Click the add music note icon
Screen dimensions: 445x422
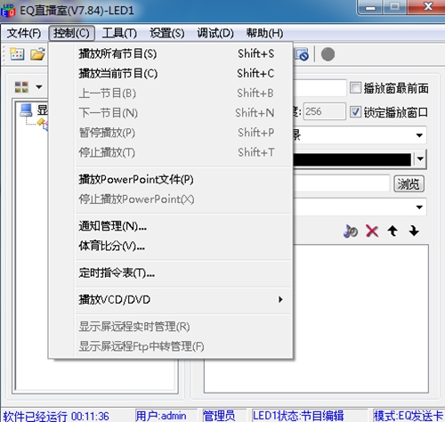coord(351,231)
